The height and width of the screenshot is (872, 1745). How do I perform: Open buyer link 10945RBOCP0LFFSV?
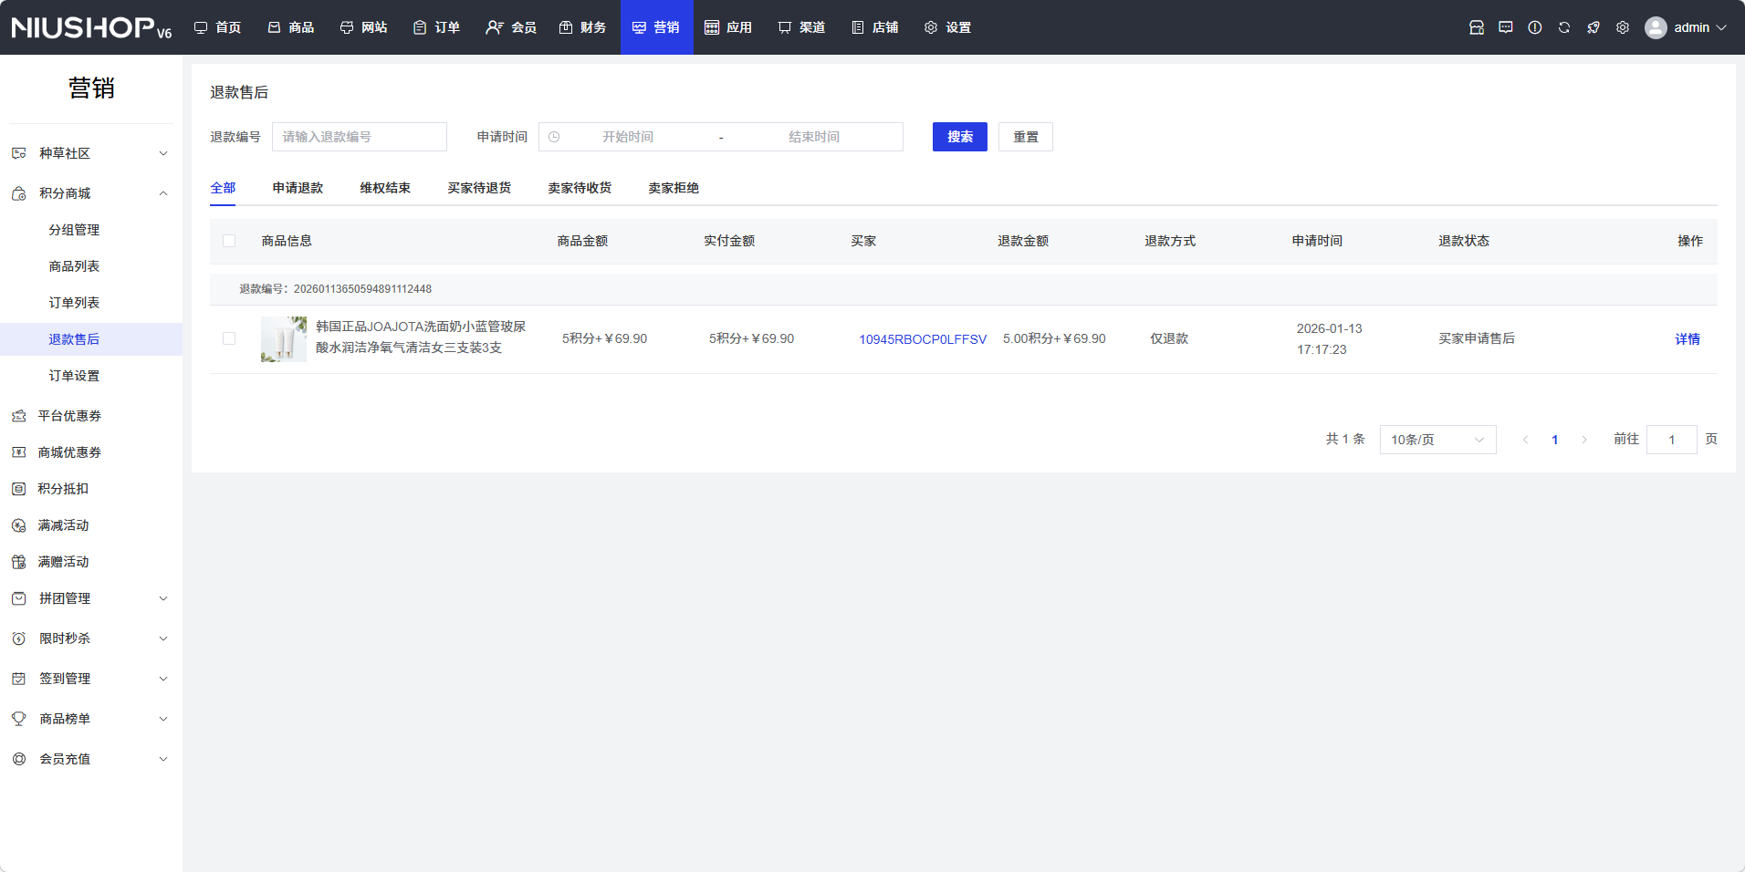(x=922, y=339)
